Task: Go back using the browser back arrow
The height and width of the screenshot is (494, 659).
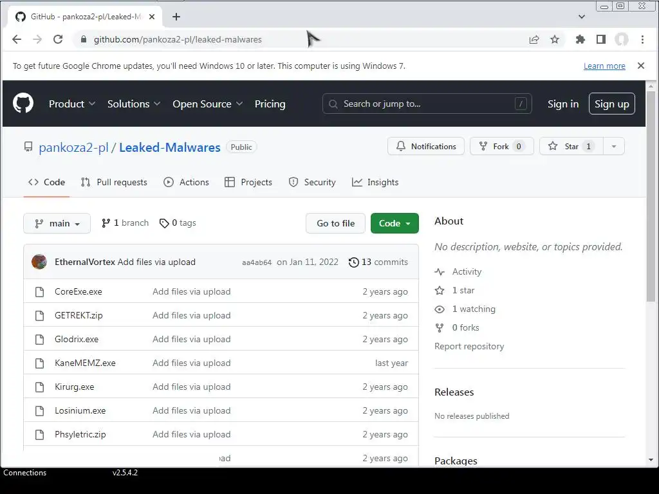Action: (x=17, y=39)
